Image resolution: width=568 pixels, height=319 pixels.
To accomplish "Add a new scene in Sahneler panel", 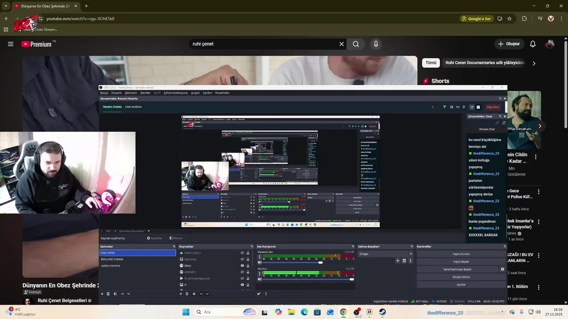I will pyautogui.click(x=102, y=294).
